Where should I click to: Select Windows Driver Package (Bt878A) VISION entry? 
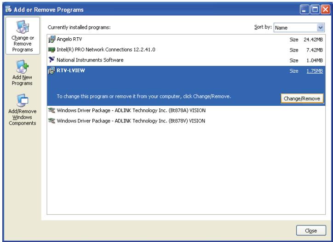point(186,110)
